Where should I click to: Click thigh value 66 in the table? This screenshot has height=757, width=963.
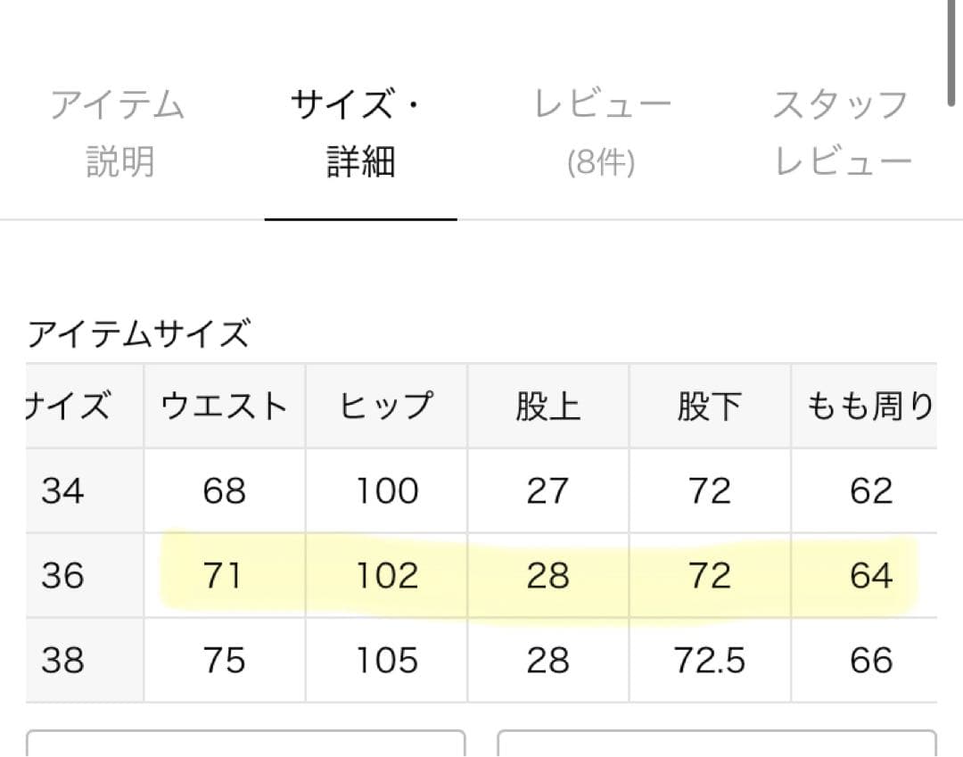pos(870,661)
